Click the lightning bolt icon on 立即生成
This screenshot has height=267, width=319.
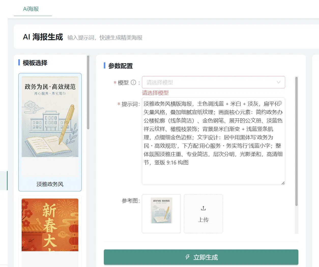[187, 257]
